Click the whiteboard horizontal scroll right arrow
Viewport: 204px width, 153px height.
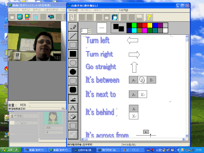tap(183, 139)
